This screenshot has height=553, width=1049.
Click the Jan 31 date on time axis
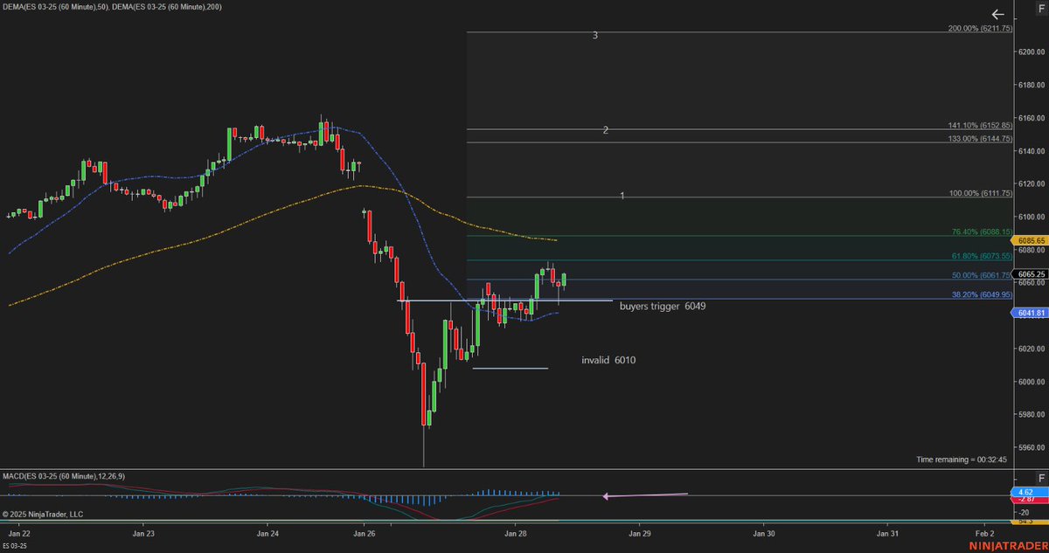888,532
